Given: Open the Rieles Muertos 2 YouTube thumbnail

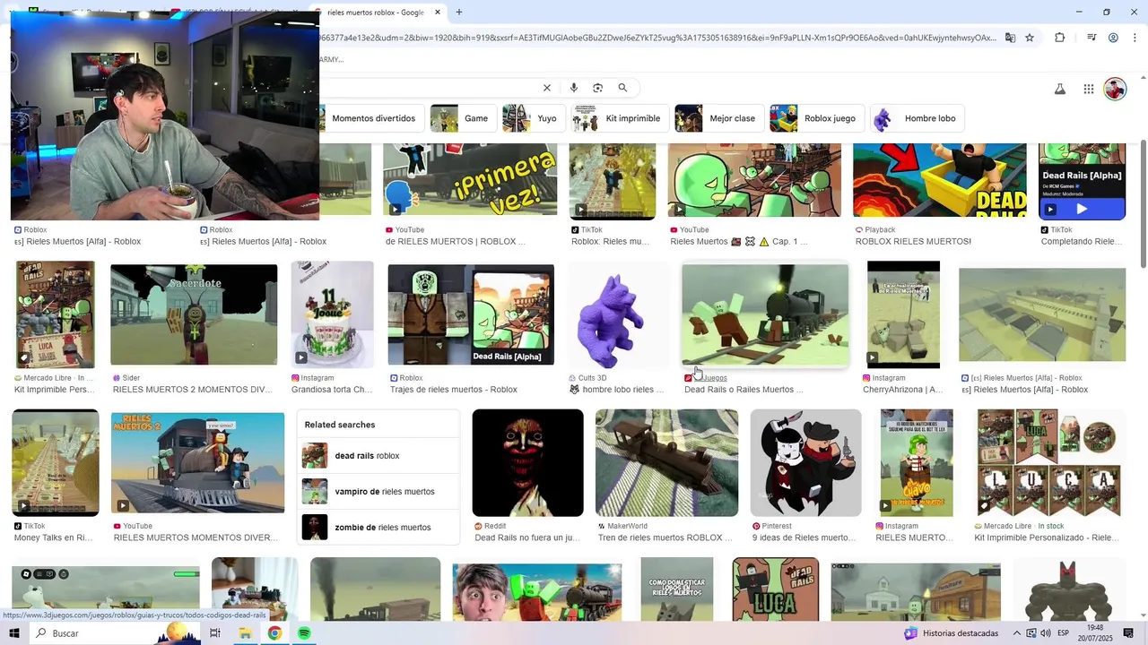Looking at the screenshot, I should 197,463.
